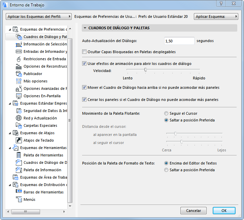The image size is (244, 220).
Task: Open Aplicar los Esquemas del Perfil dropdown
Action: (x=39, y=16)
